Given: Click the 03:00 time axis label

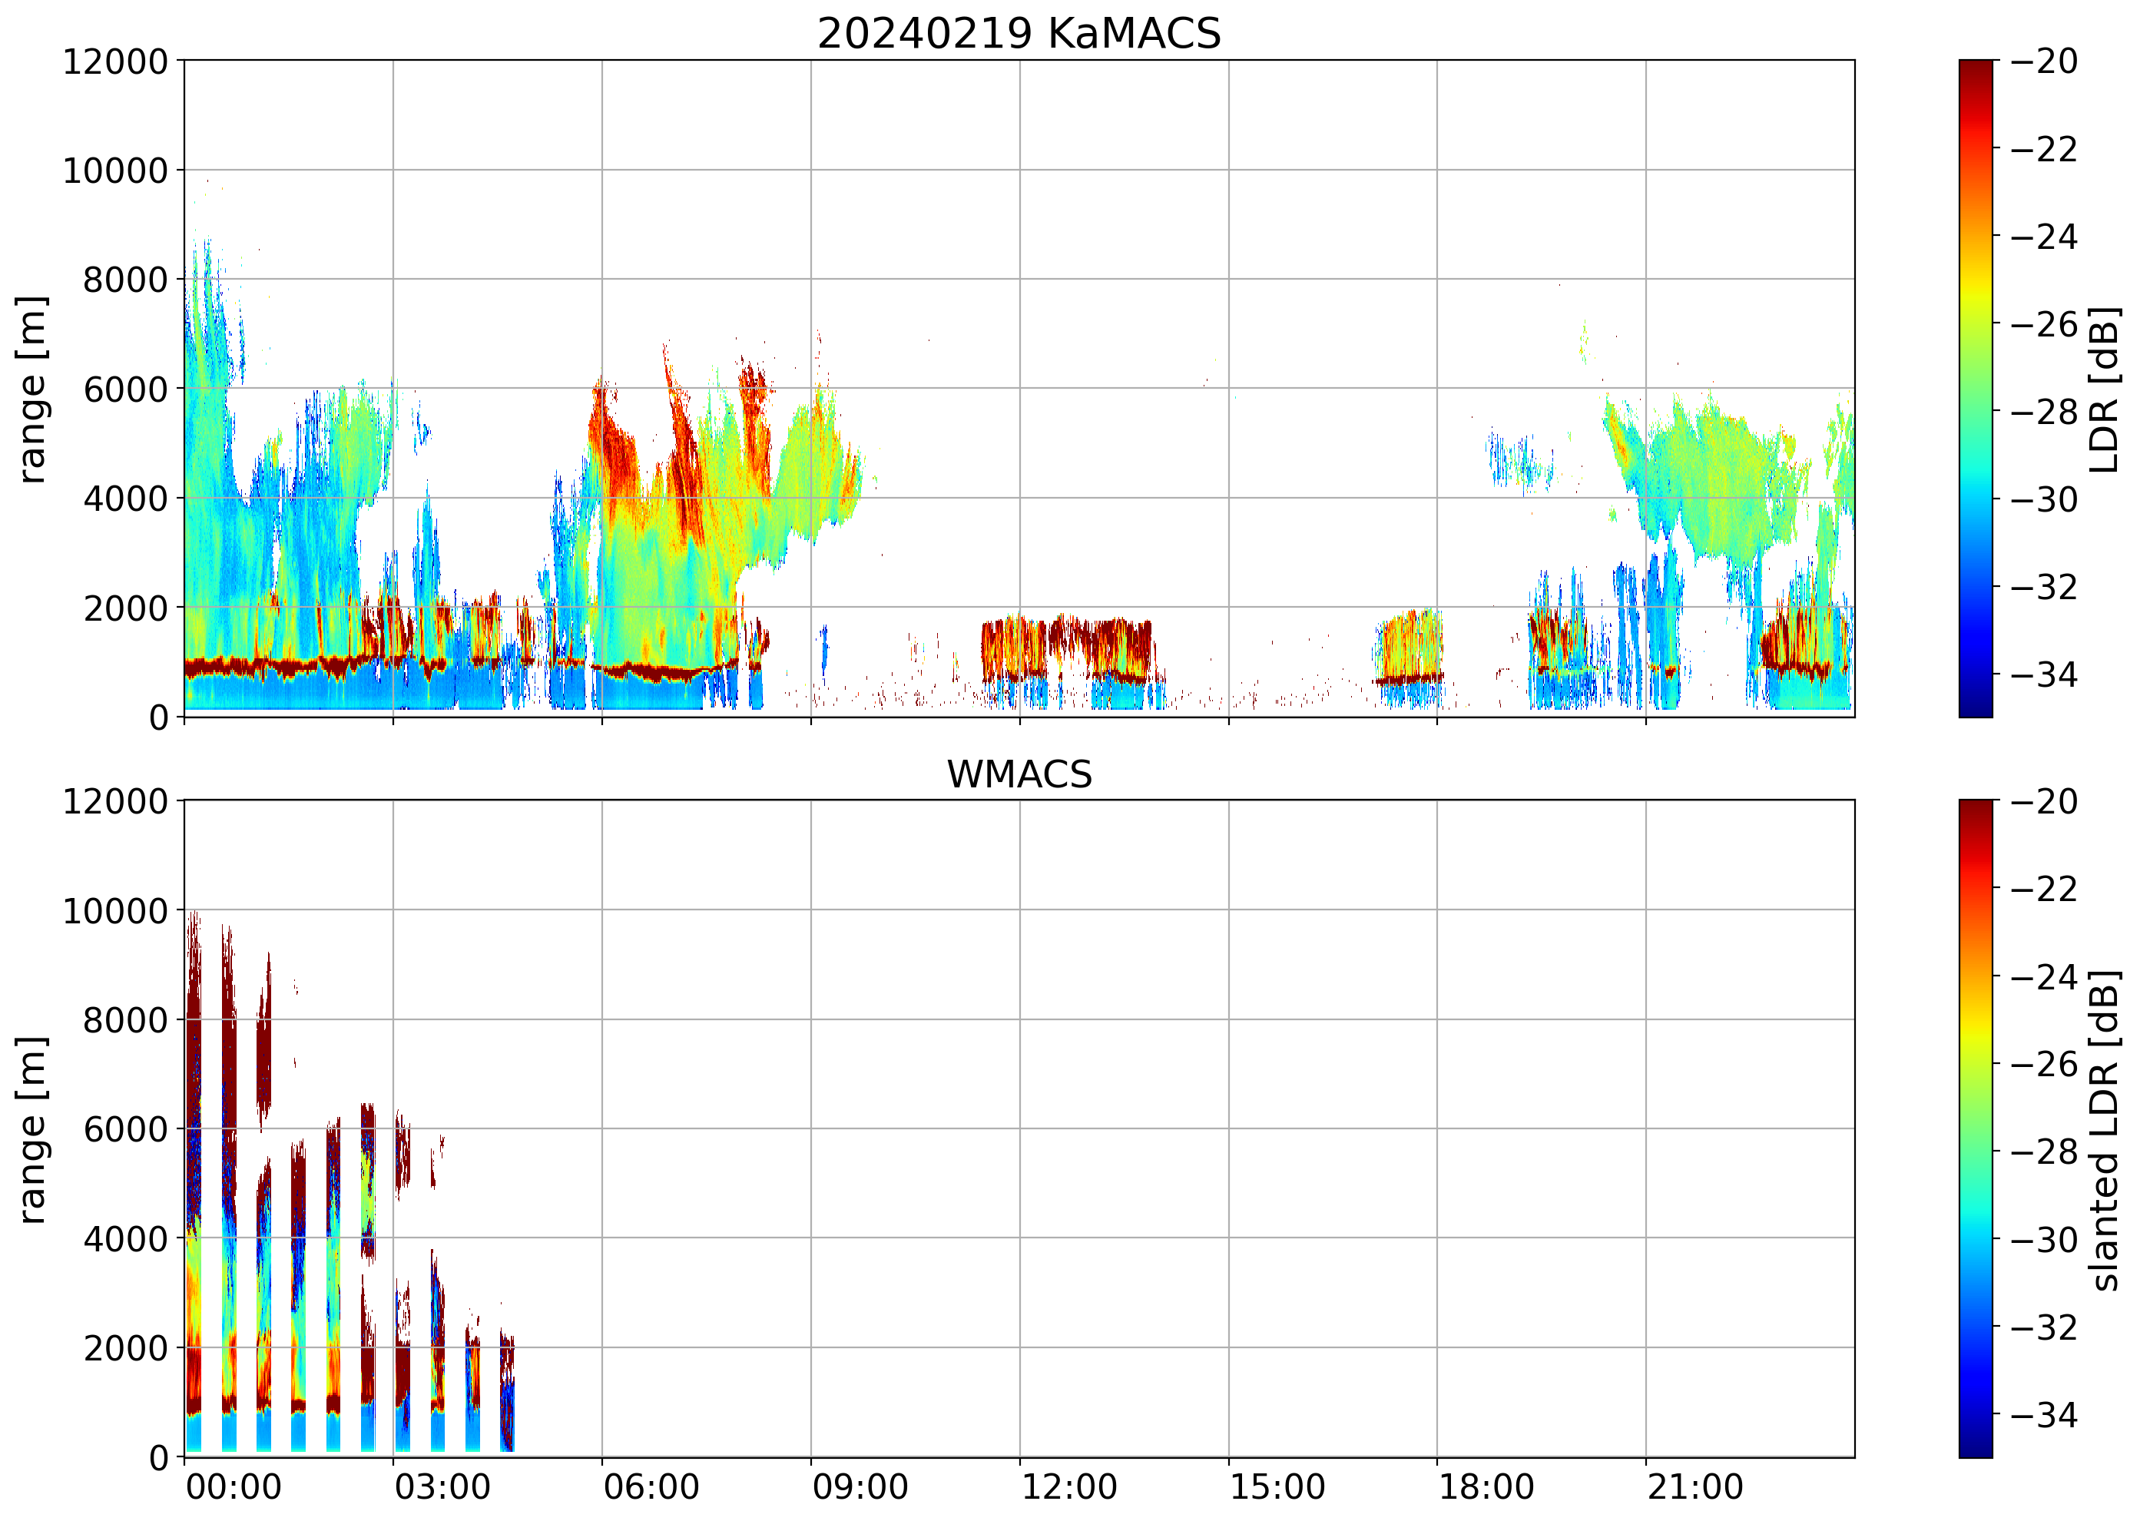Looking at the screenshot, I should (442, 1487).
